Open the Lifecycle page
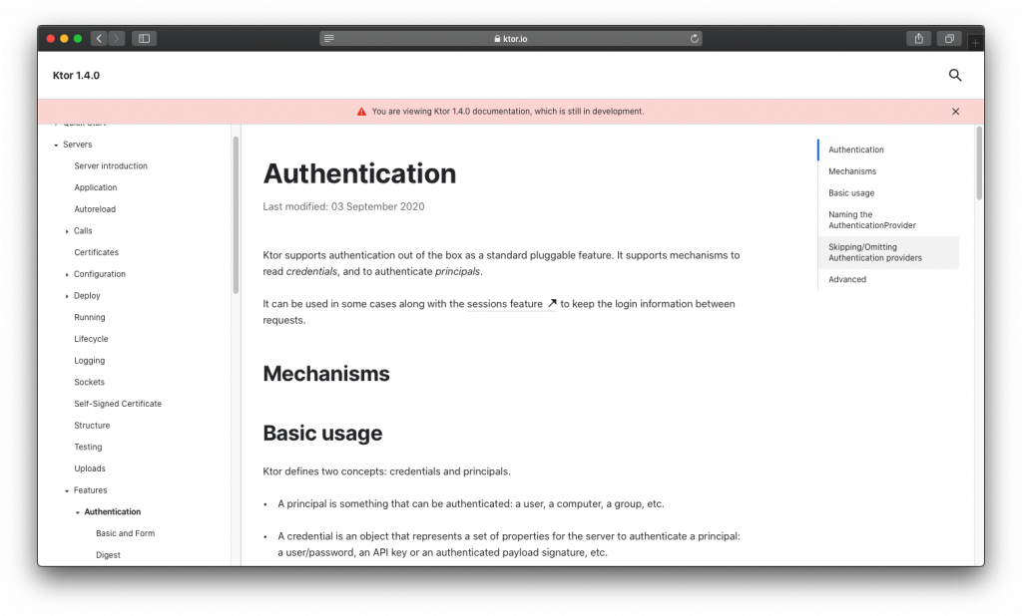 (91, 339)
